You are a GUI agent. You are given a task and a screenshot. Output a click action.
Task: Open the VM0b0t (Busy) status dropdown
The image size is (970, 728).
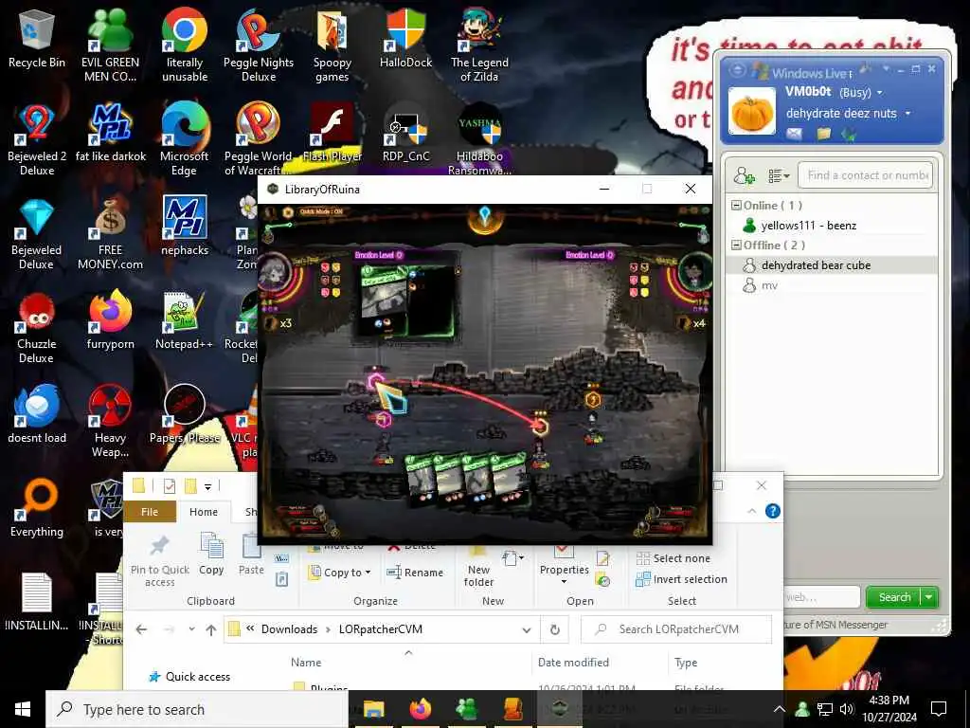(x=880, y=93)
